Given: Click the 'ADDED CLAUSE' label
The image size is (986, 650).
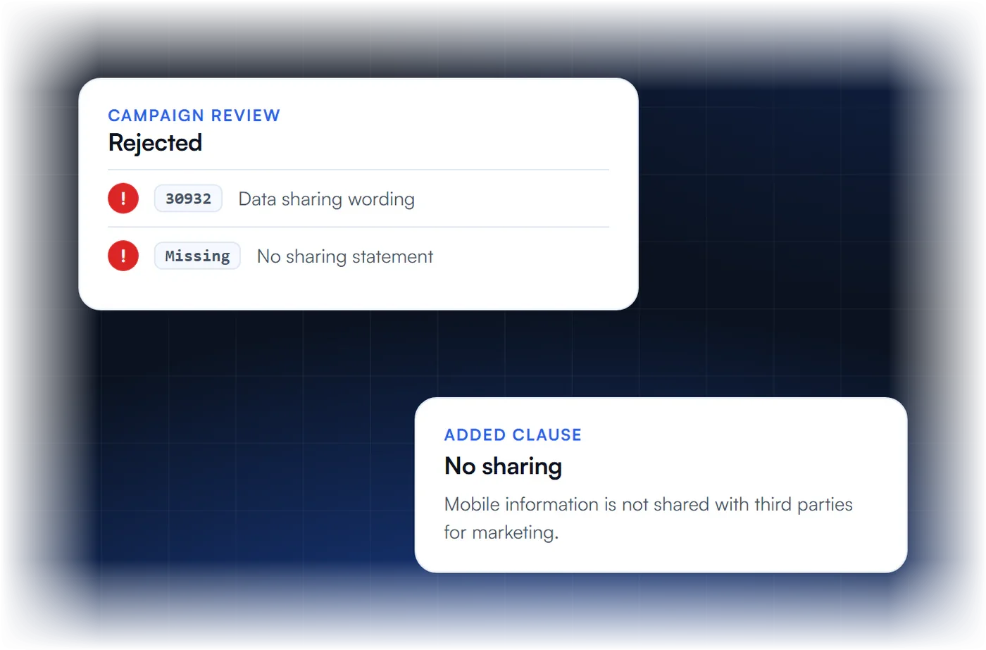Looking at the screenshot, I should tap(513, 435).
